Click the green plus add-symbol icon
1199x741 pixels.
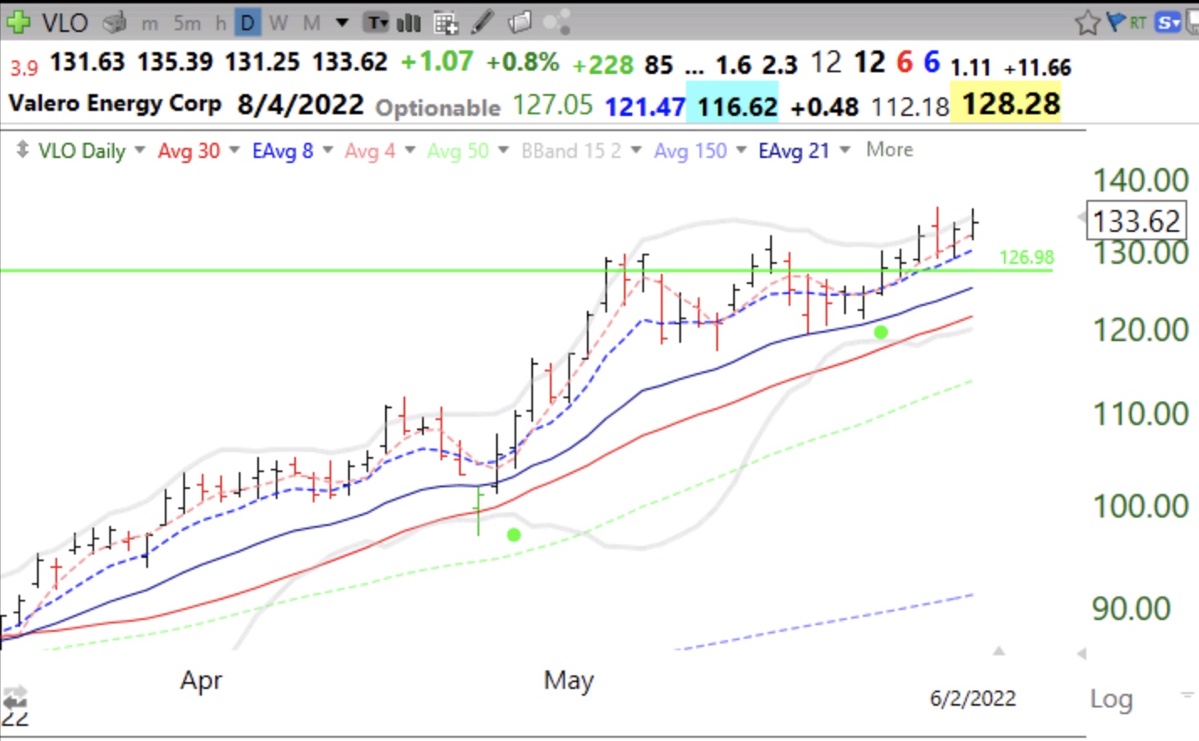[x=18, y=23]
